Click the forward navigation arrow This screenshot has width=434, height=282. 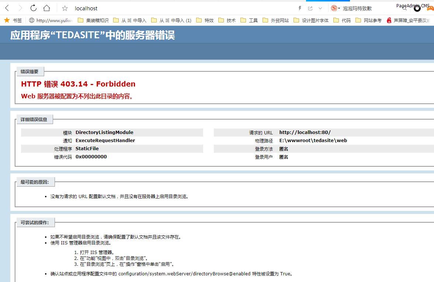(x=20, y=8)
